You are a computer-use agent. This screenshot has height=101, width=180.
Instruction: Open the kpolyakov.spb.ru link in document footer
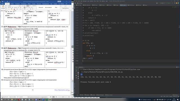click(62, 90)
